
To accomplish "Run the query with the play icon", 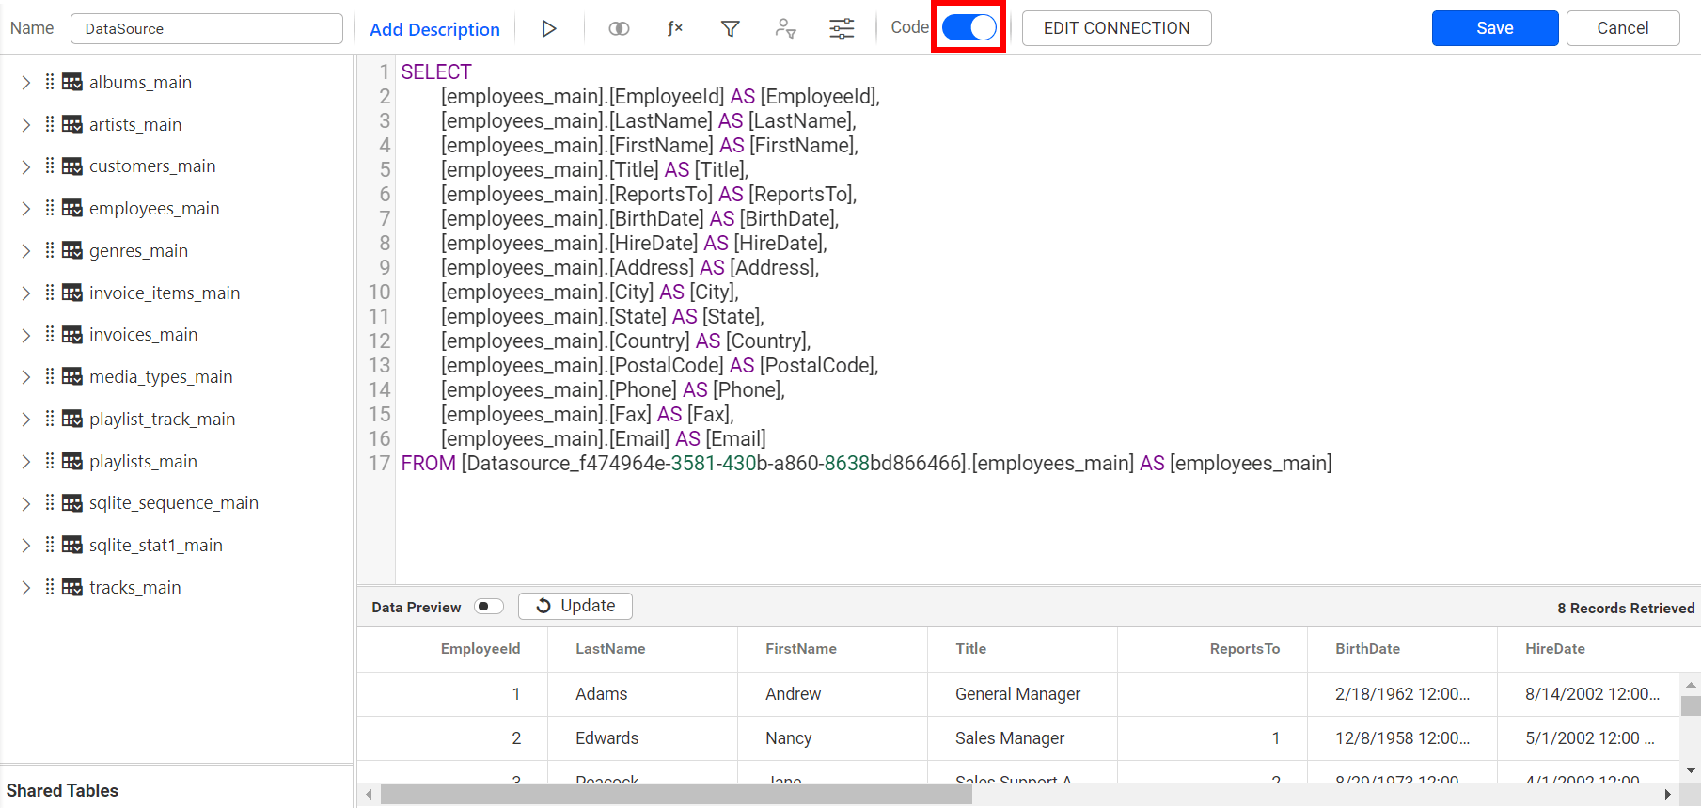I will pyautogui.click(x=549, y=29).
